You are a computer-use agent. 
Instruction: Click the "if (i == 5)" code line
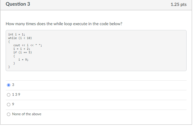coord(23,52)
